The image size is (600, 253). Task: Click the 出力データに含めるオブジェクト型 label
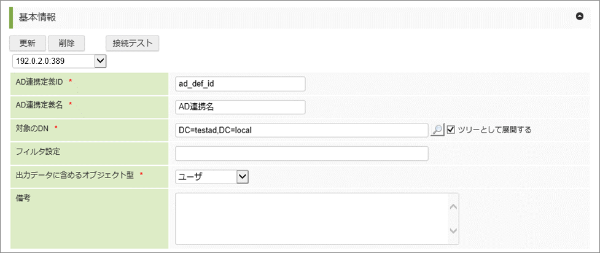[74, 175]
